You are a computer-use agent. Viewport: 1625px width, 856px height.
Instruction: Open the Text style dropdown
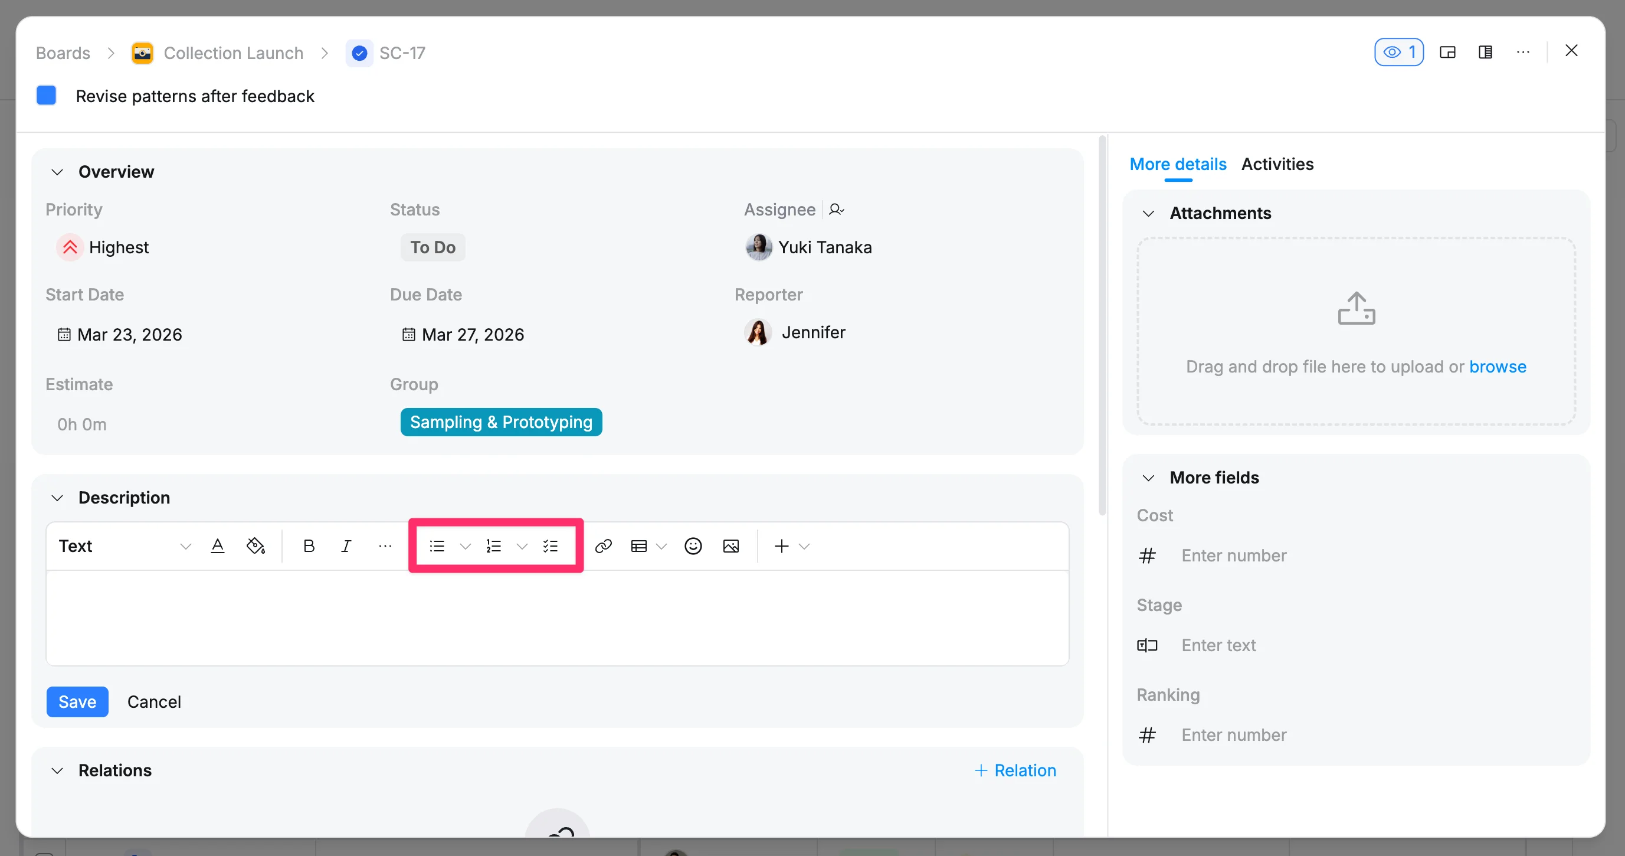tap(125, 546)
